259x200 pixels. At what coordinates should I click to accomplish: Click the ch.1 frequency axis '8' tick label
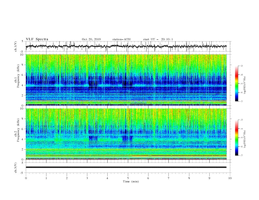point(23,65)
